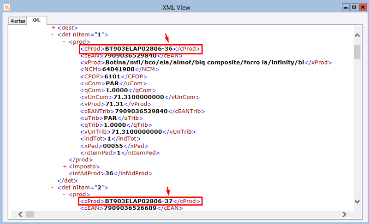This screenshot has height=224, width=369.
Task: Click vUnTrib value 71.3100000000
Action: pyautogui.click(x=137, y=132)
